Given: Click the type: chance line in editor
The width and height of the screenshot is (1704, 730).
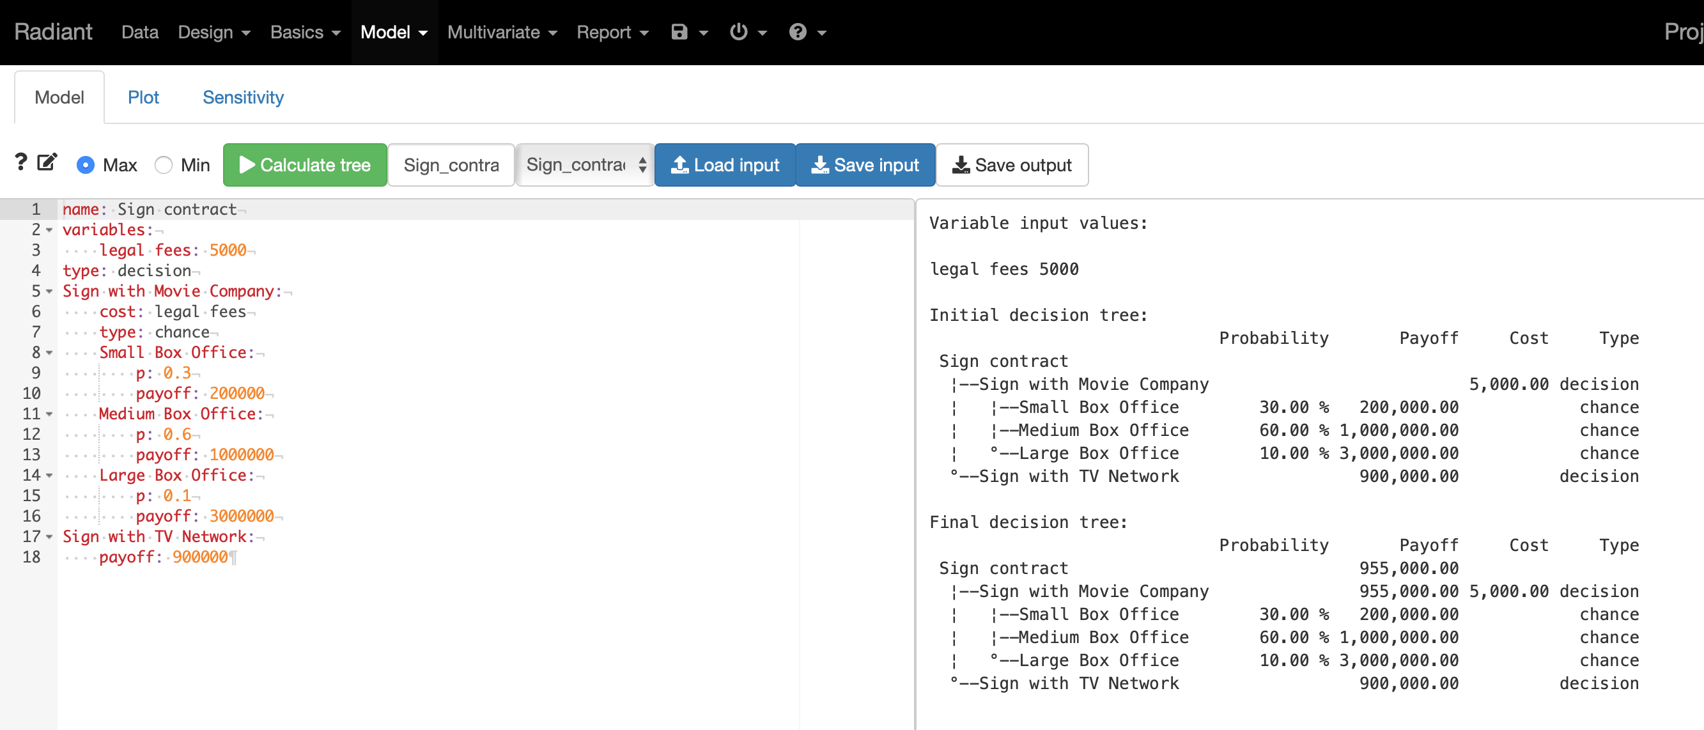Looking at the screenshot, I should pos(154,332).
